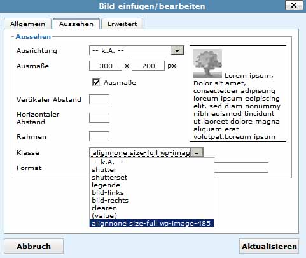Select 'shutter' class option
Screen dimensions: 306x258
tap(152, 169)
